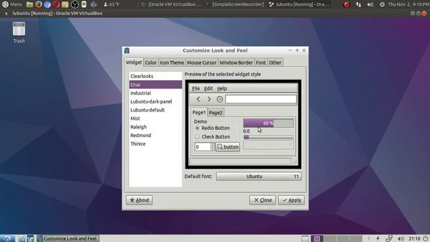Click the 60 % progress bar in the preview
The height and width of the screenshot is (242, 430).
coord(268,123)
